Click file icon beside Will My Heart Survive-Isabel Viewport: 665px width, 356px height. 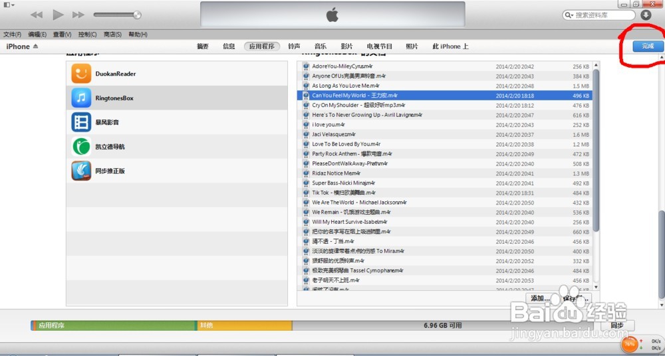pyautogui.click(x=306, y=222)
